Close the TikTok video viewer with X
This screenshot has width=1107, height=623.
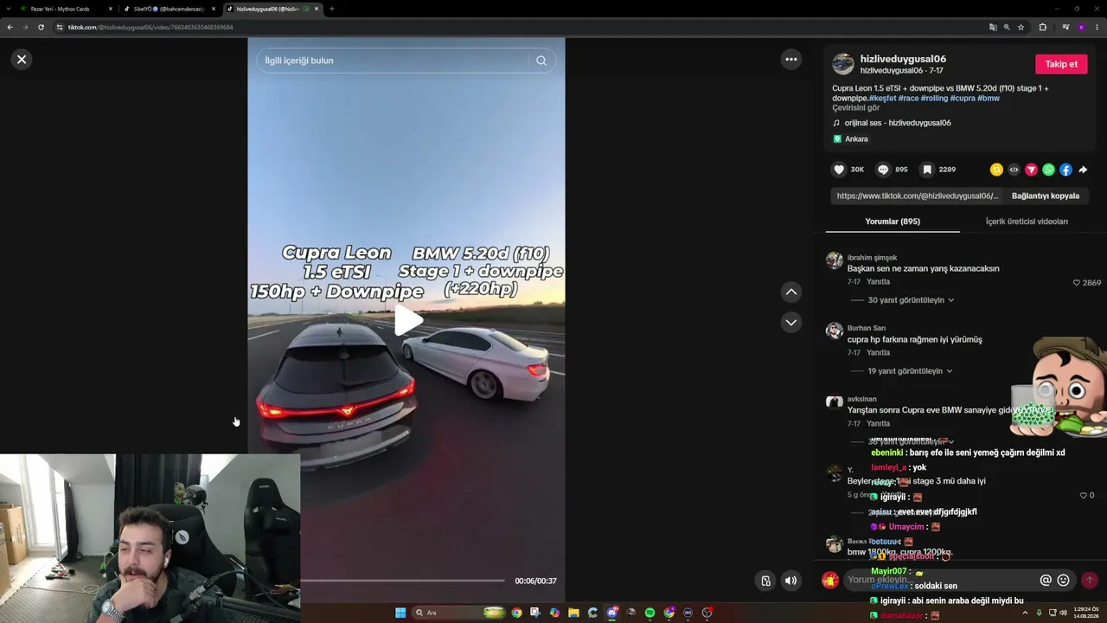(22, 59)
